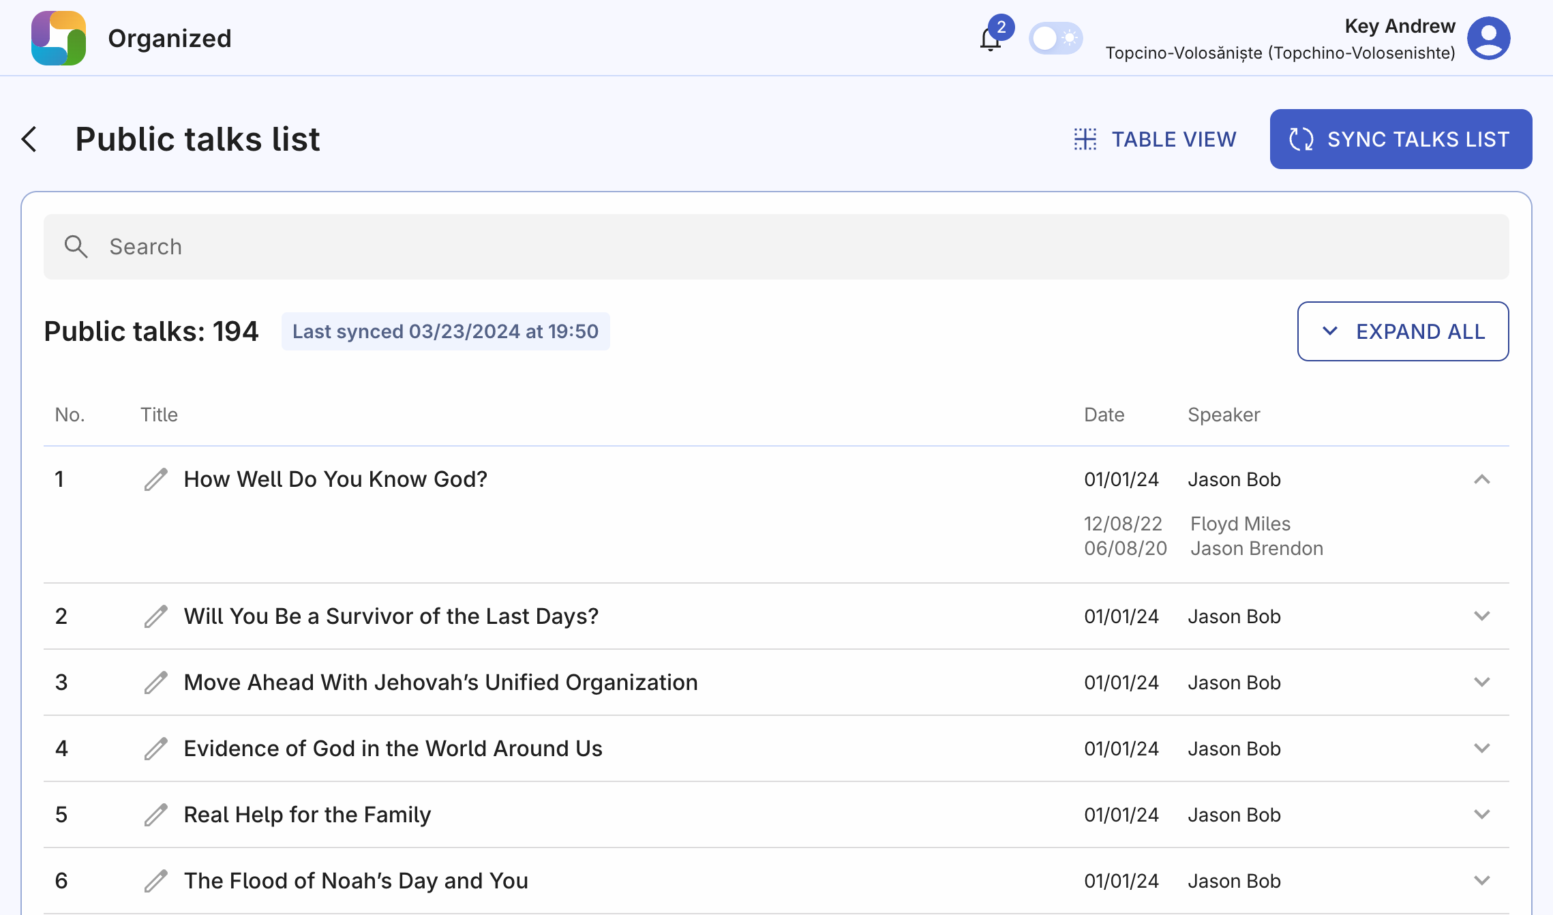The height and width of the screenshot is (915, 1553).
Task: Open the notifications bell
Action: coord(989,39)
